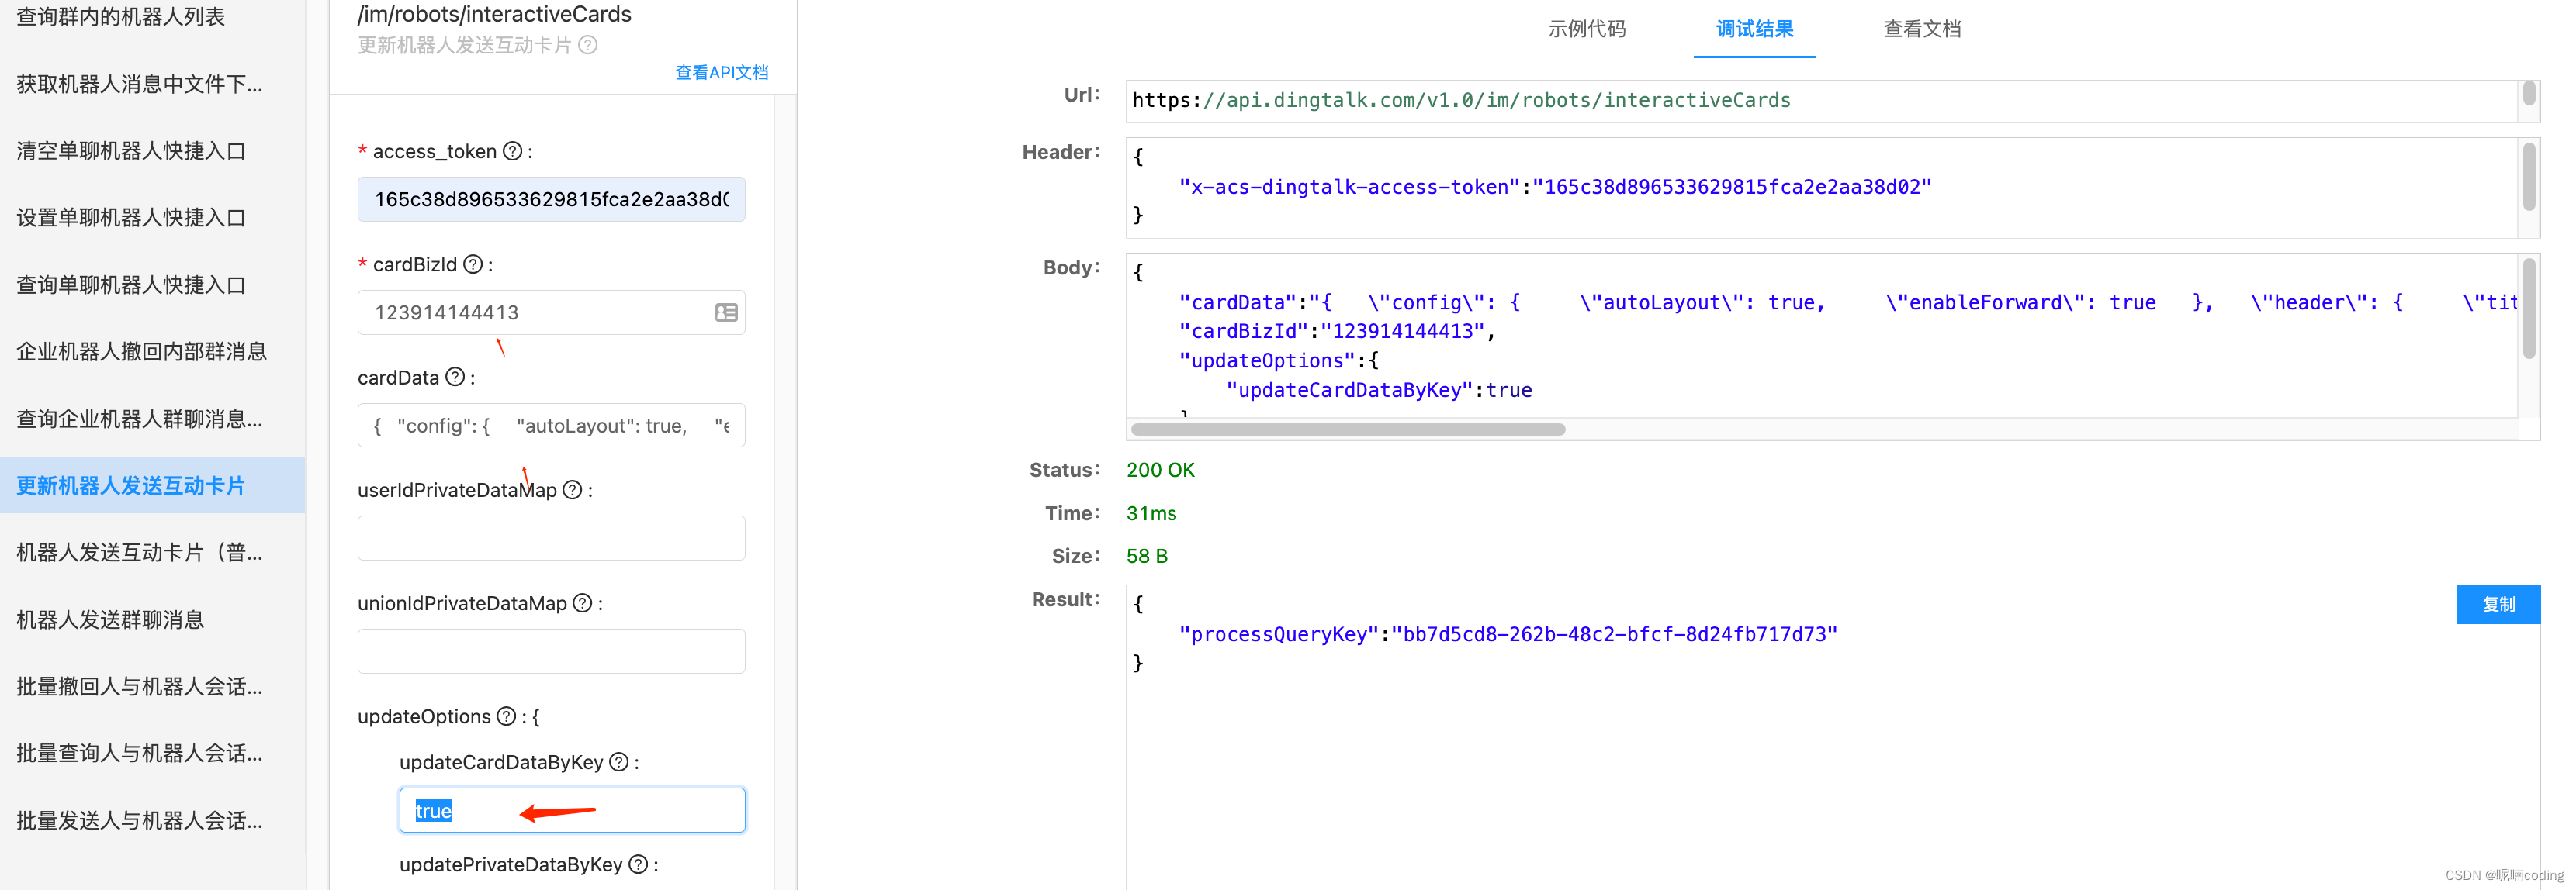The height and width of the screenshot is (890, 2576).
Task: Click the Body vertical scrollbar
Action: pos(2529,308)
